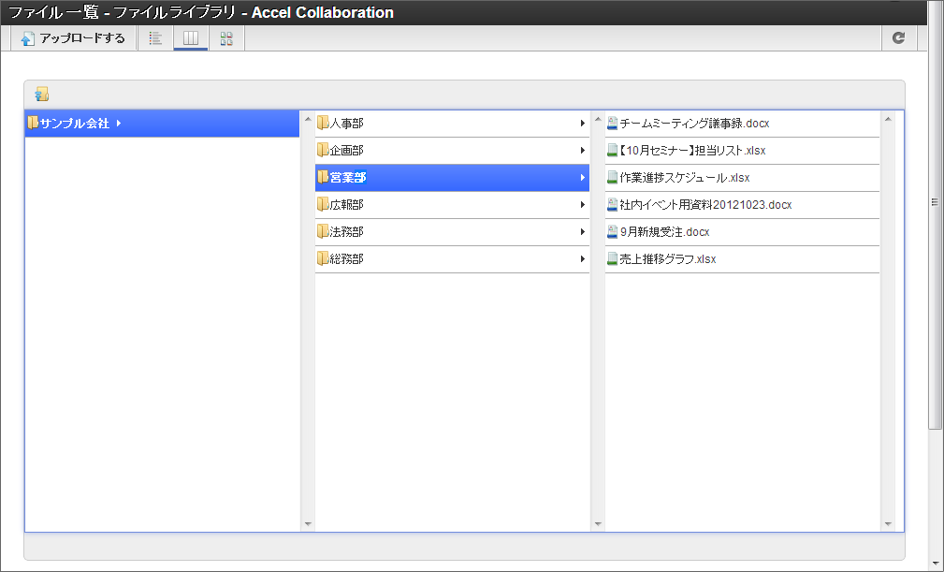This screenshot has width=944, height=572.
Task: Click the docx icon of 9月新規受注
Action: (x=612, y=232)
